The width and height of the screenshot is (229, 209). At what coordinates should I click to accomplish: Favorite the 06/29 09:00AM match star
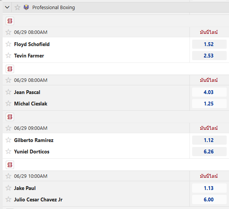(x=8, y=128)
